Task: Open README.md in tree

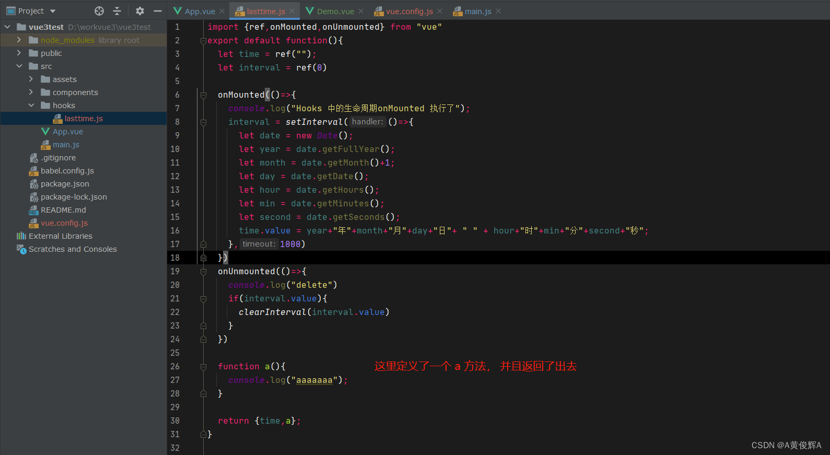Action: (63, 210)
